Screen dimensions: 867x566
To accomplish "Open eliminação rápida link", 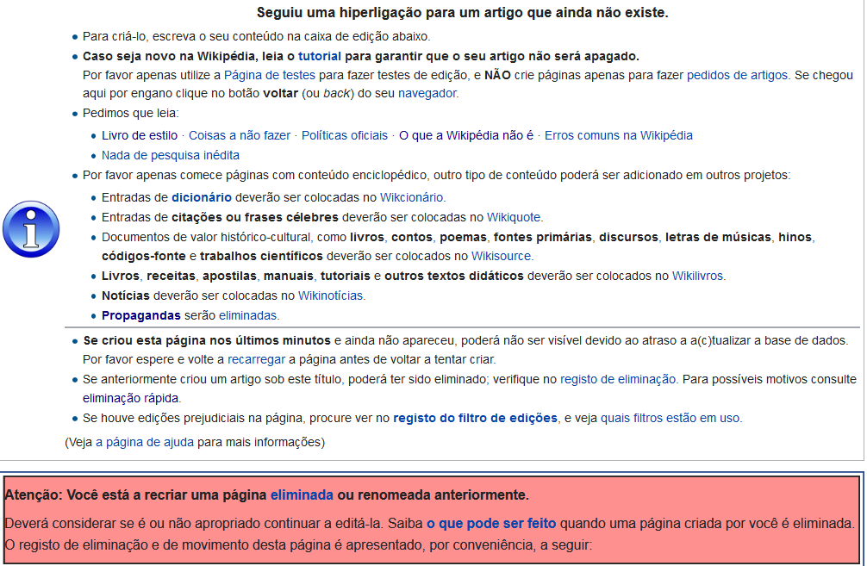I will (x=130, y=398).
